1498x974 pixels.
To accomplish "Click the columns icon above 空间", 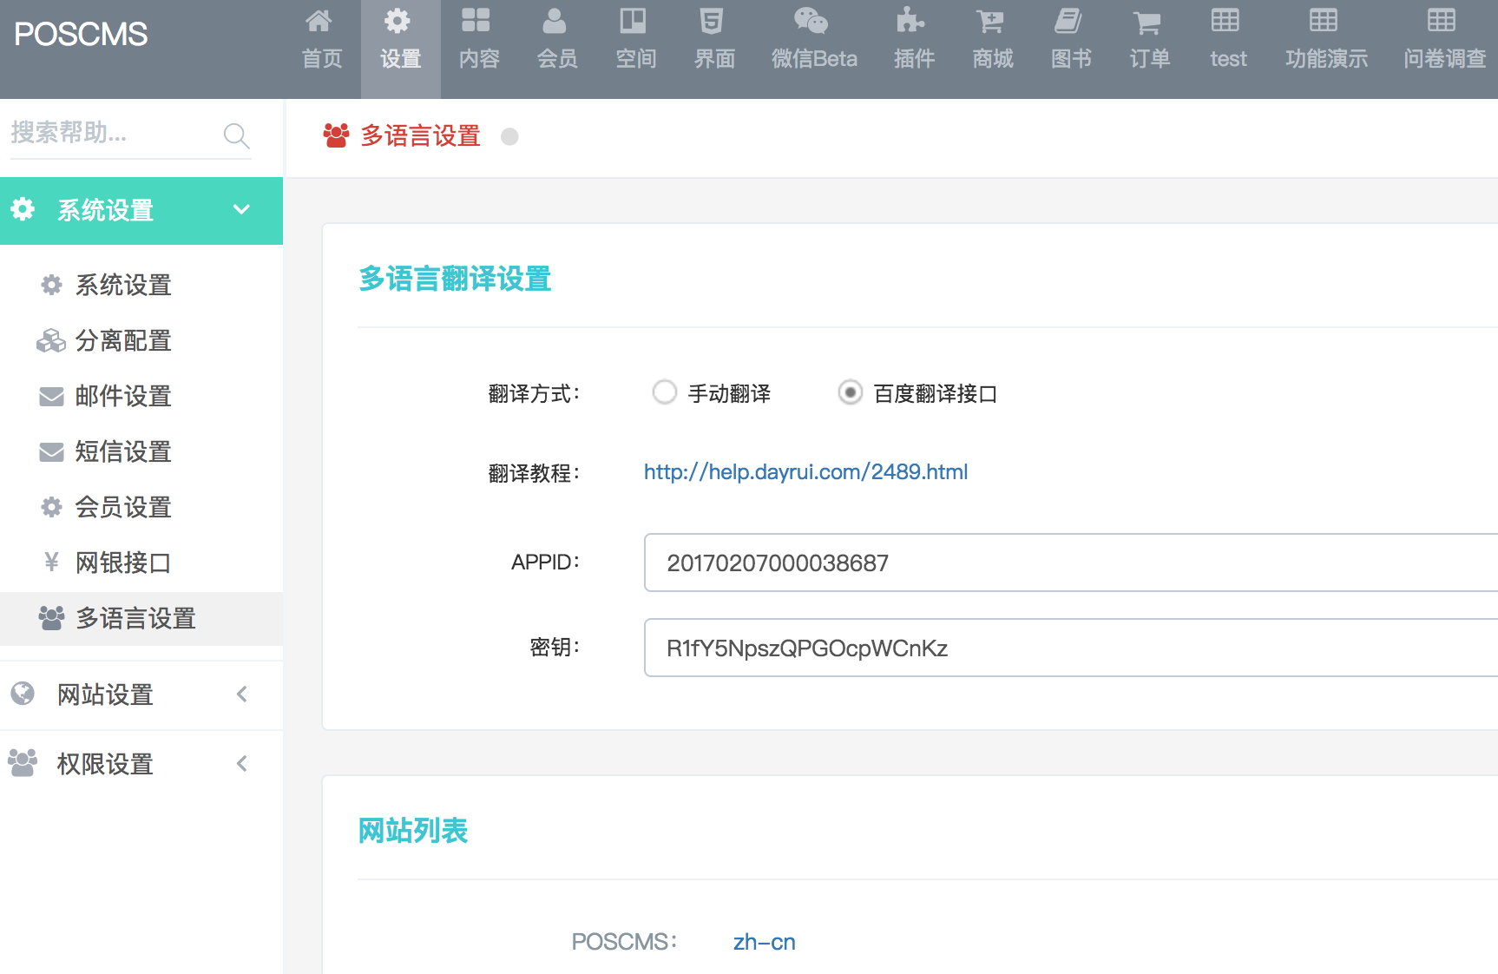I will tap(633, 20).
